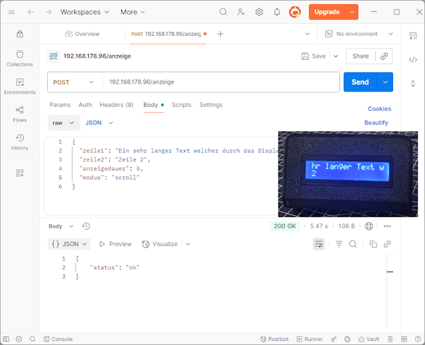Switch to the Scripts tab
This screenshot has height=345, width=425.
coord(181,105)
